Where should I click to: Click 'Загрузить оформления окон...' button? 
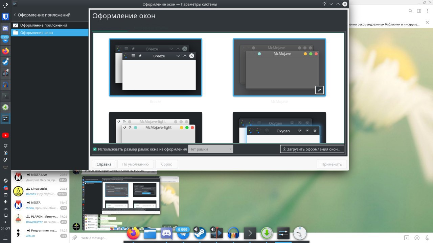312,149
